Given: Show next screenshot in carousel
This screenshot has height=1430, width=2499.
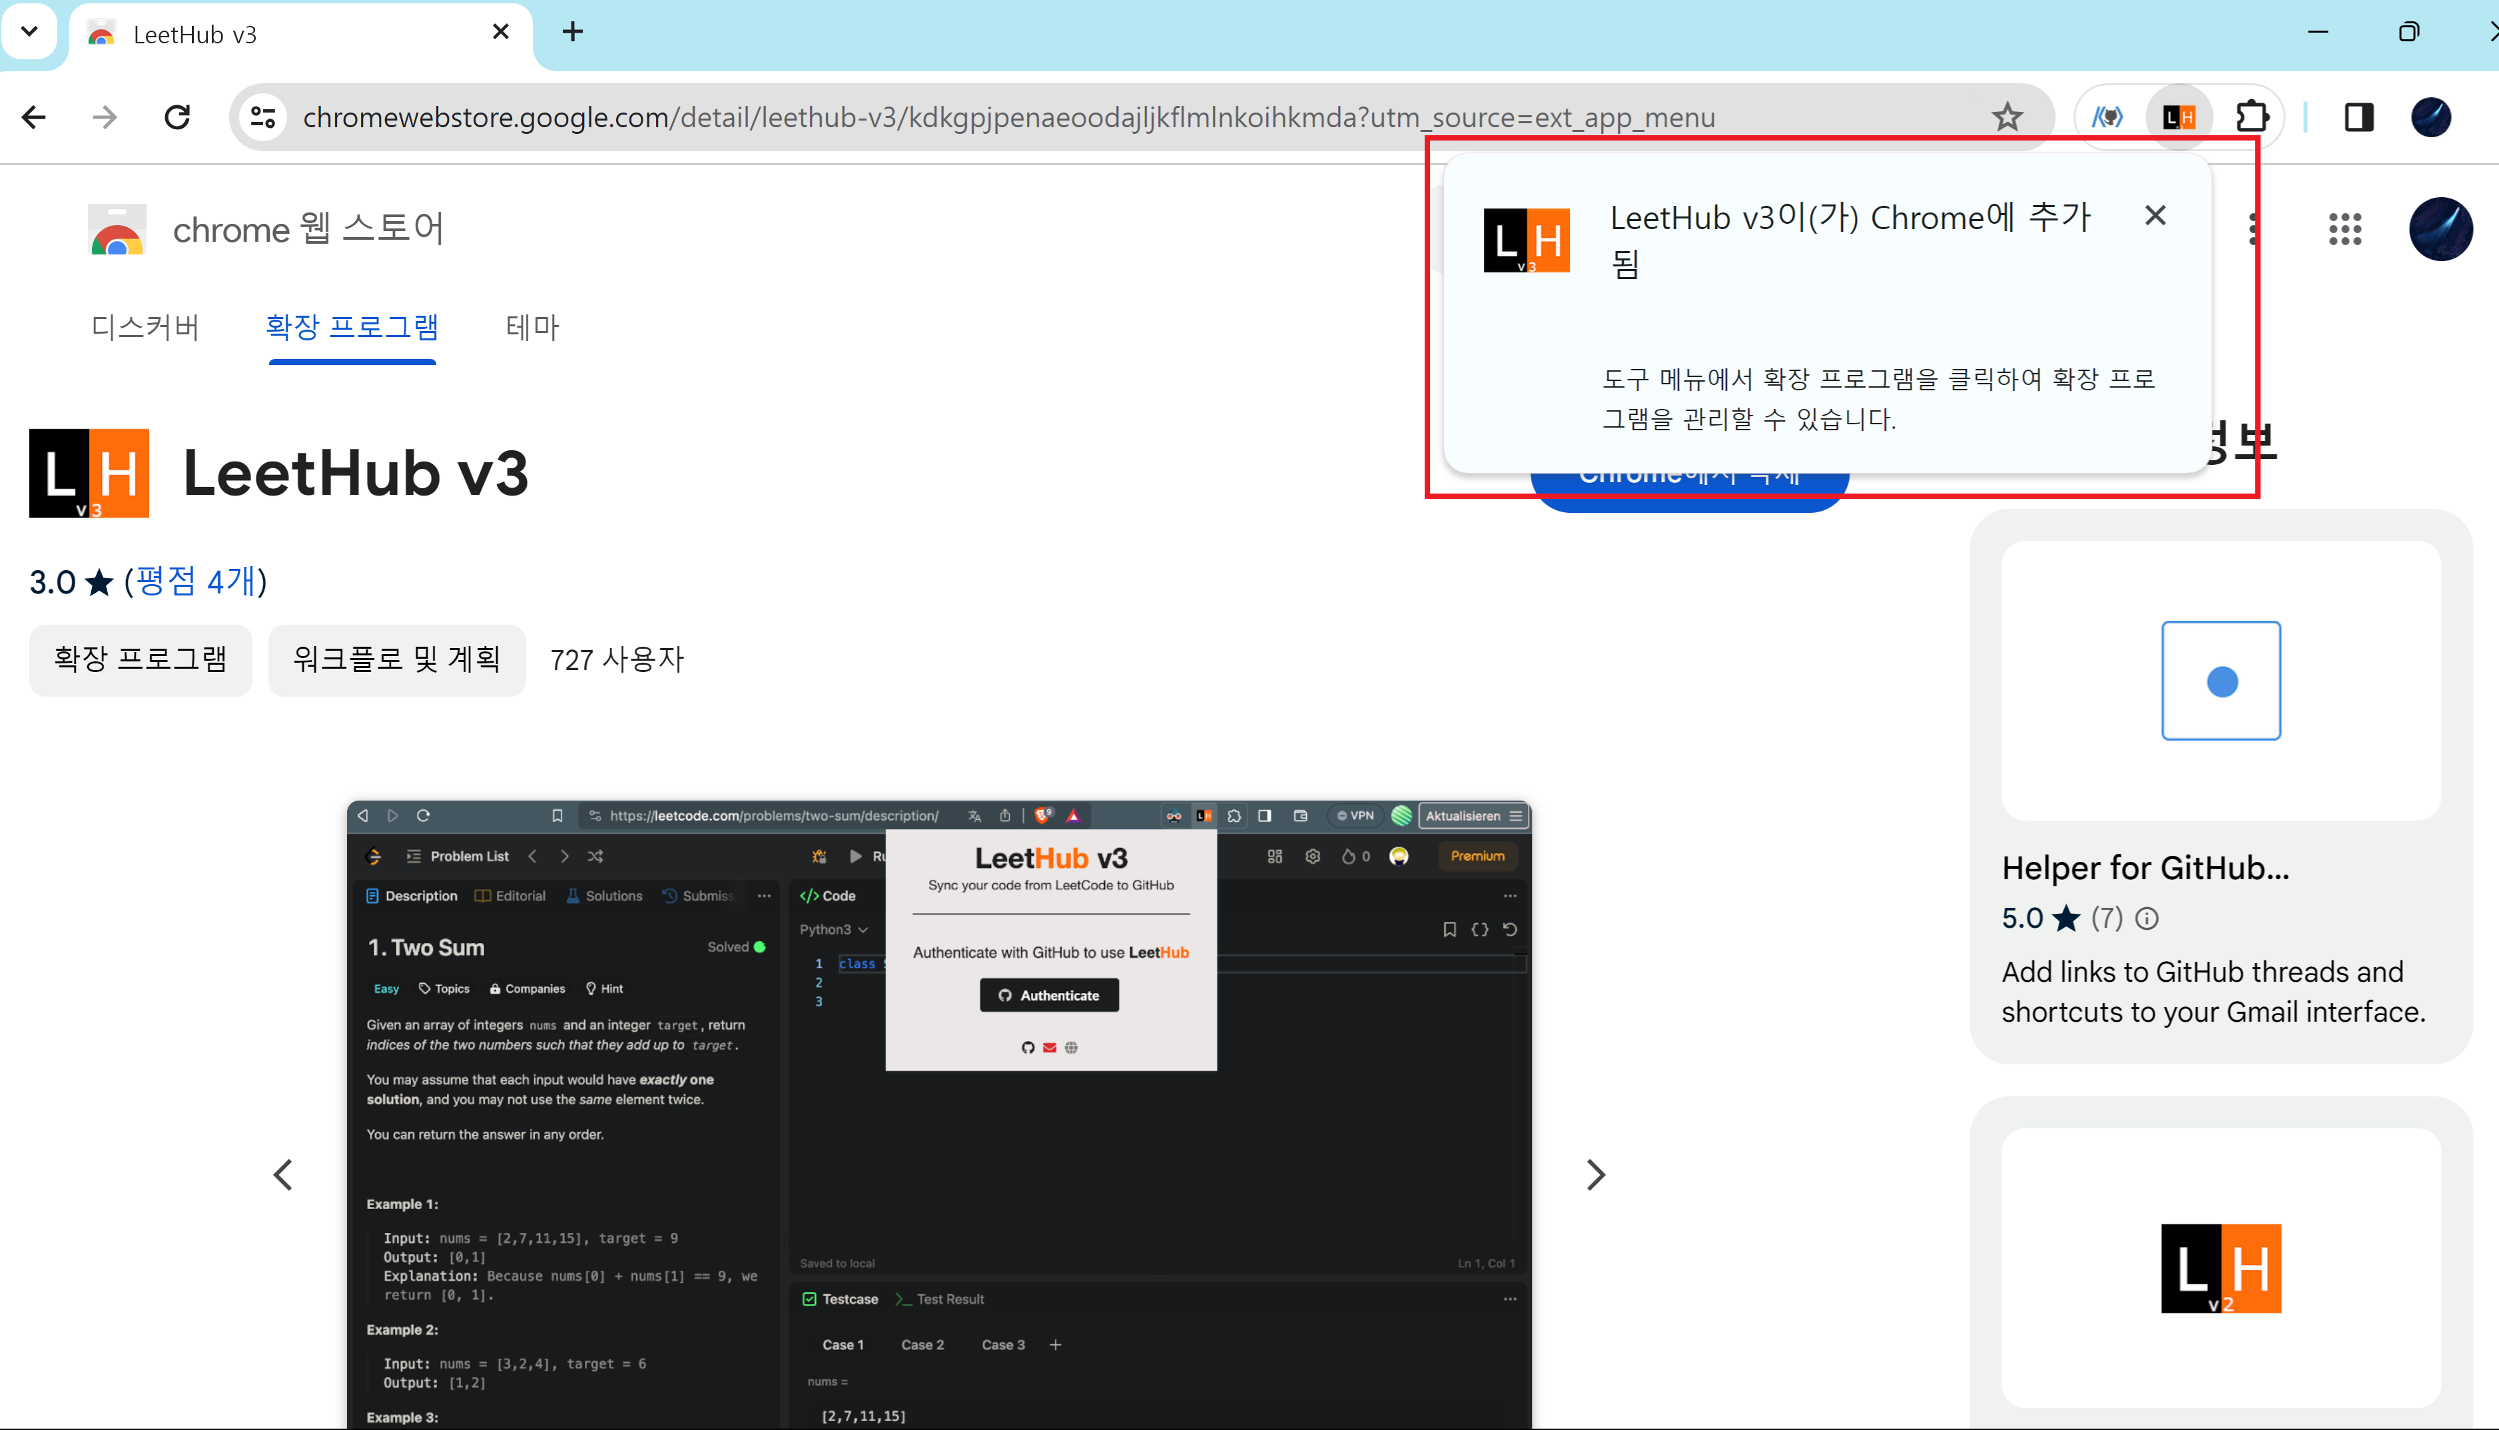Looking at the screenshot, I should click(x=1595, y=1175).
